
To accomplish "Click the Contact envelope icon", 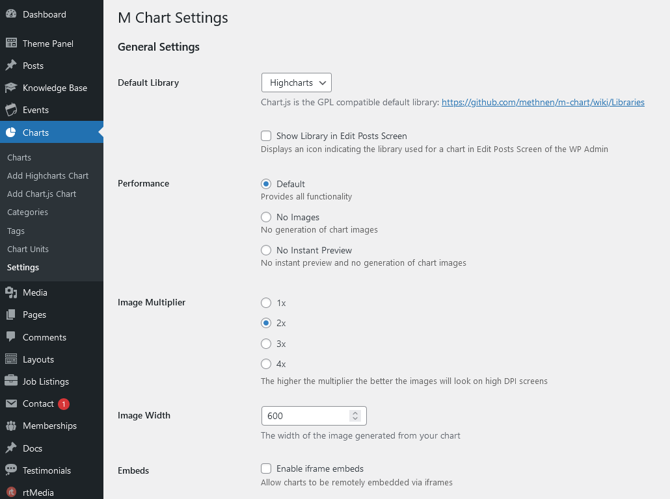I will coord(11,403).
